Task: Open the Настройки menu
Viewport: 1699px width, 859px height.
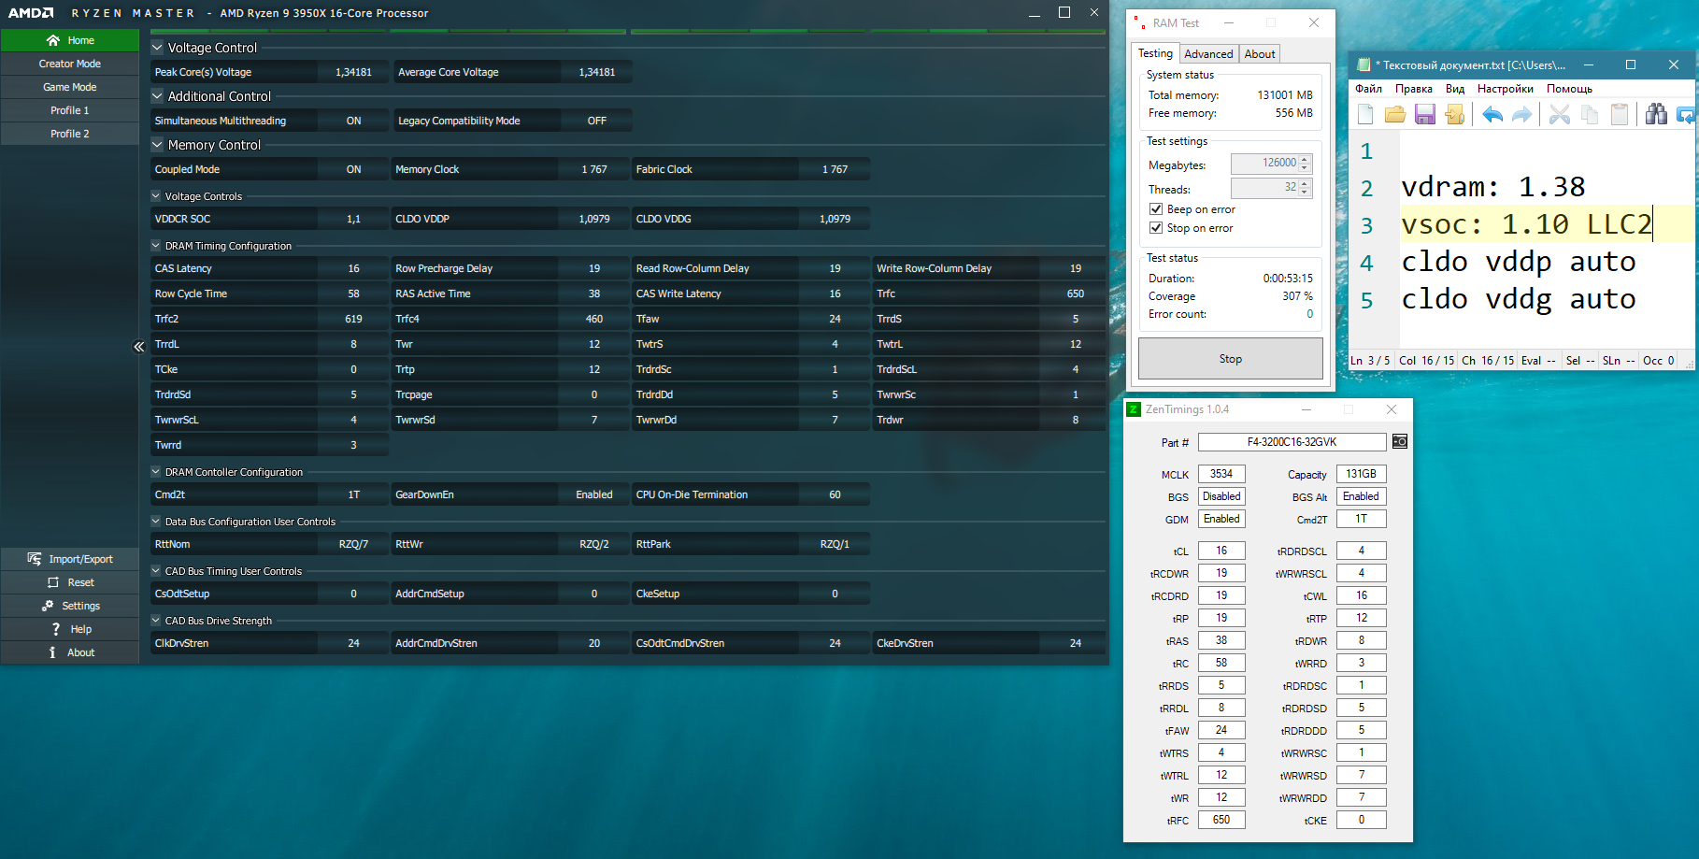Action: 1505,89
